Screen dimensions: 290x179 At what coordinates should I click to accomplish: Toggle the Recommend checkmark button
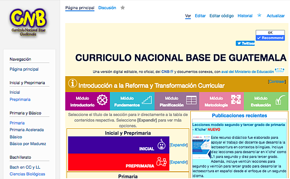pos(270,38)
